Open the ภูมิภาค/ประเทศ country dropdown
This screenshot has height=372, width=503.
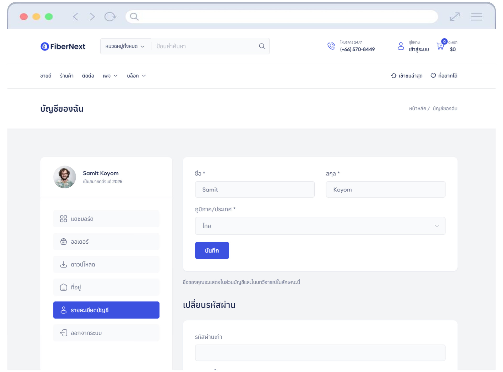tap(320, 226)
